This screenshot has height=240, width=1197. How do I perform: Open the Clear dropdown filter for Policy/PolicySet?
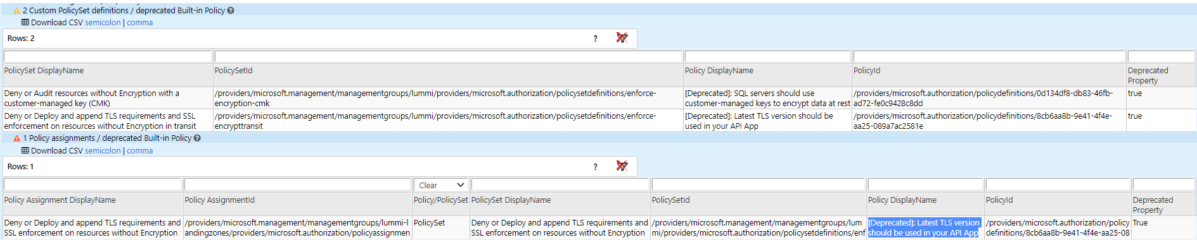coord(441,185)
